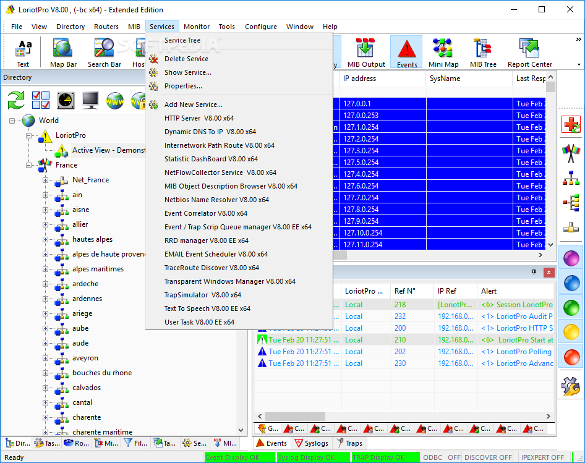
Task: Click the red cross add icon
Action: (571, 124)
